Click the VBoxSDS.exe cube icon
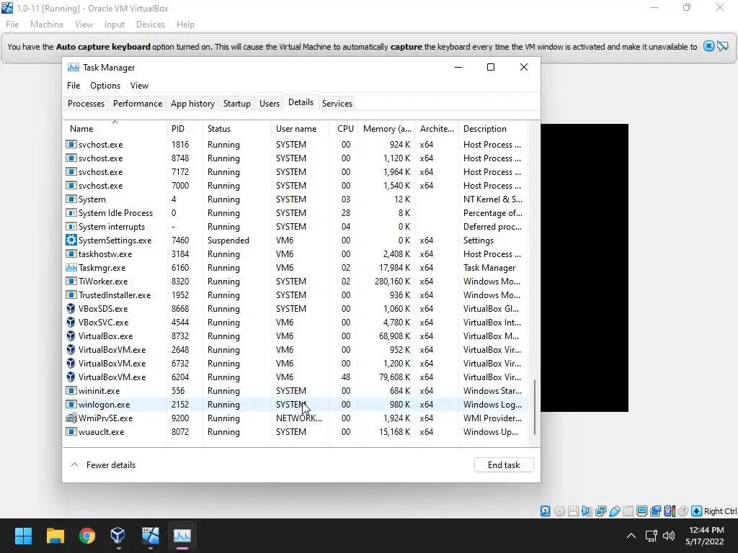Screen dimensions: 738x553 coord(71,308)
